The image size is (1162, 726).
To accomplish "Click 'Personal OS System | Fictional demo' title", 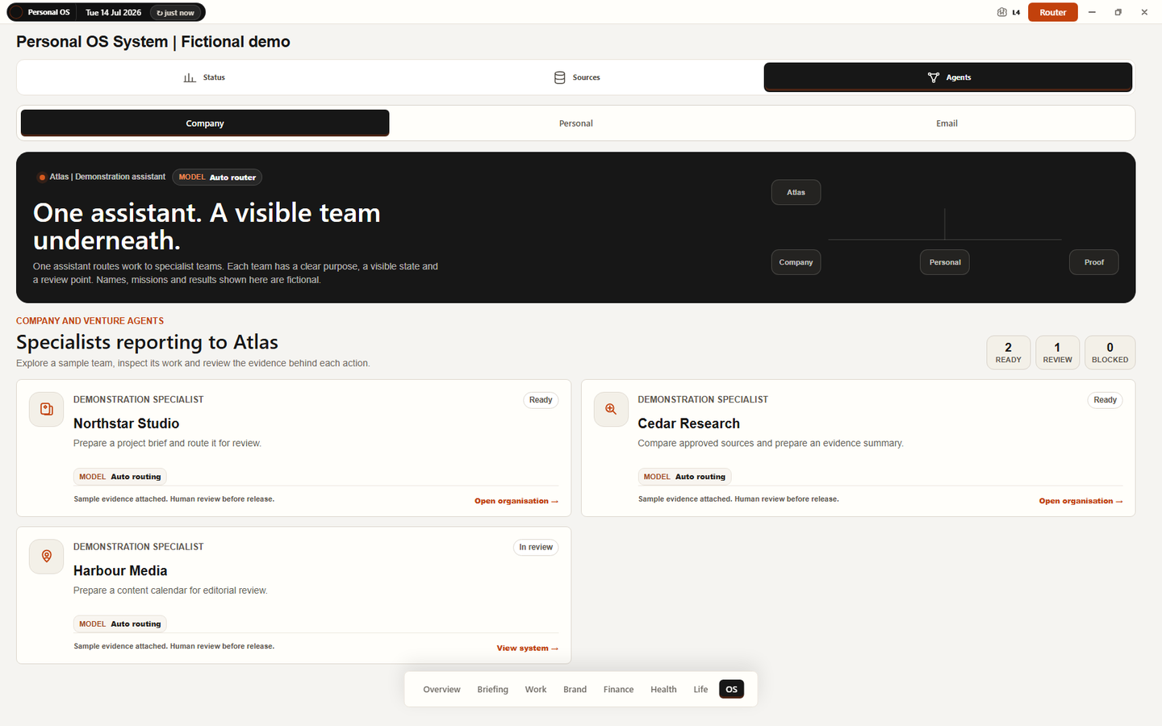I will 153,42.
